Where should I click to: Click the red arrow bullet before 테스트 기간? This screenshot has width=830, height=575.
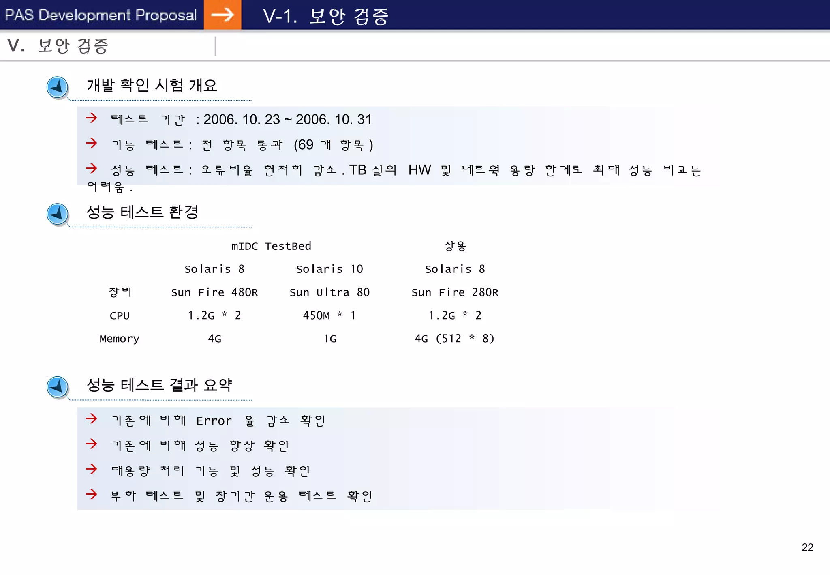92,118
